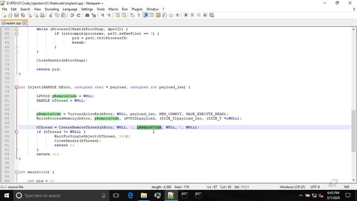Click the Close document toolbar icon
The height and width of the screenshot is (201, 357).
[x=30, y=15]
